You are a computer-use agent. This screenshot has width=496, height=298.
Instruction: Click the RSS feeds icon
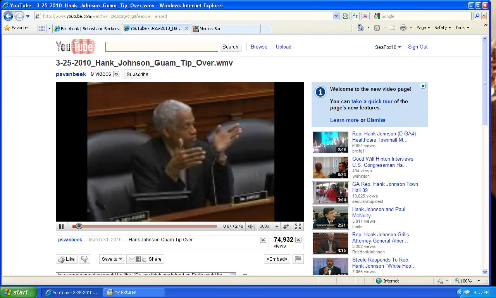(377, 28)
